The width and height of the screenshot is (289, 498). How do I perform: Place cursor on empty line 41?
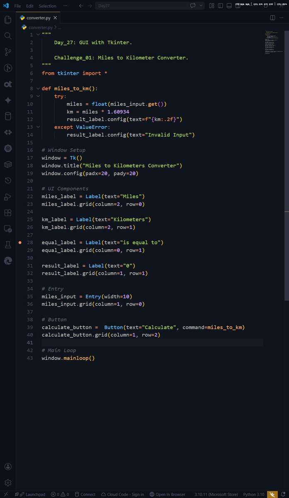152,342
